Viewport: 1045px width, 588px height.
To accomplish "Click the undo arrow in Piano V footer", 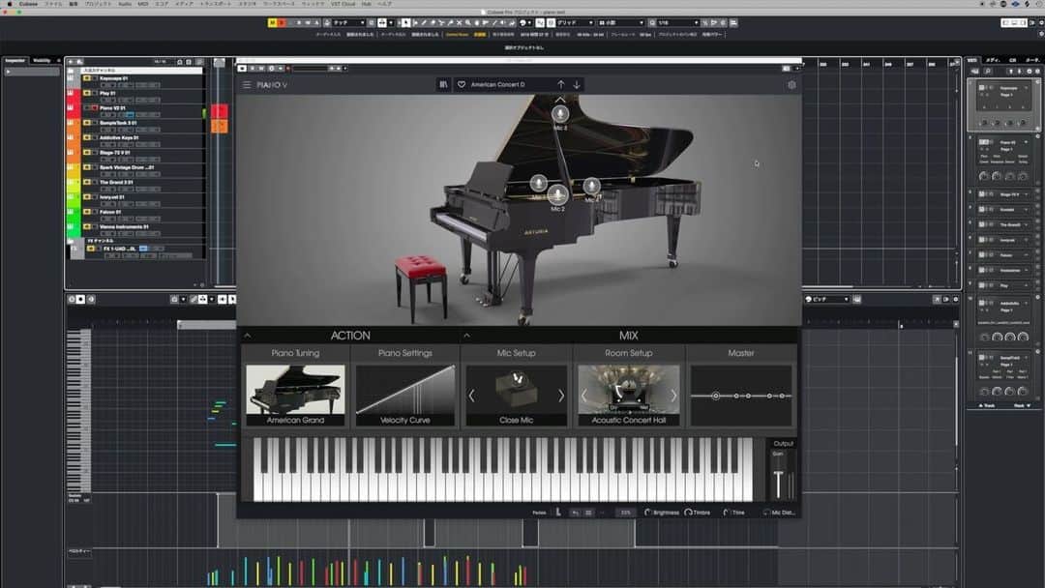I will click(575, 513).
